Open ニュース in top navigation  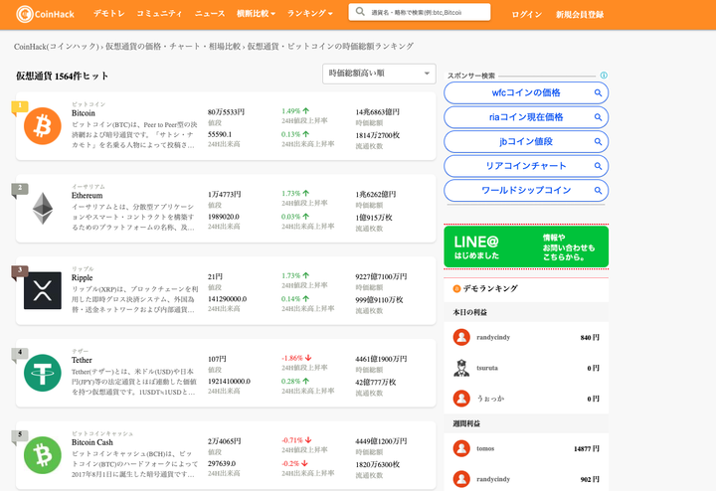[210, 14]
